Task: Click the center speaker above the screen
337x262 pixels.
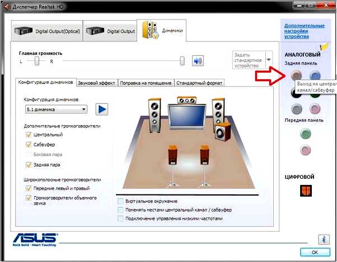Action: tap(186, 101)
